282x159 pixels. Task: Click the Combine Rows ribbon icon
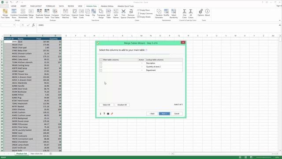click(x=14, y=14)
